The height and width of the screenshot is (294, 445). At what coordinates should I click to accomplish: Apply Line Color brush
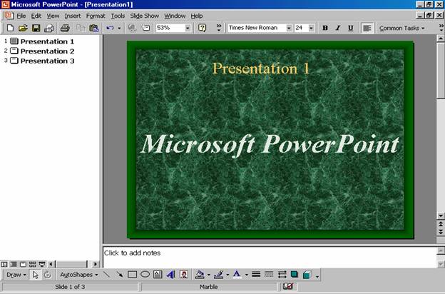[x=218, y=275]
